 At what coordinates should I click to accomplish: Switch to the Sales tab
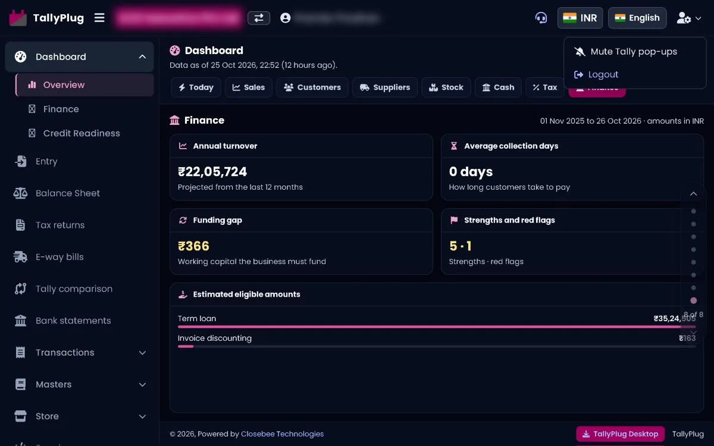click(x=249, y=87)
